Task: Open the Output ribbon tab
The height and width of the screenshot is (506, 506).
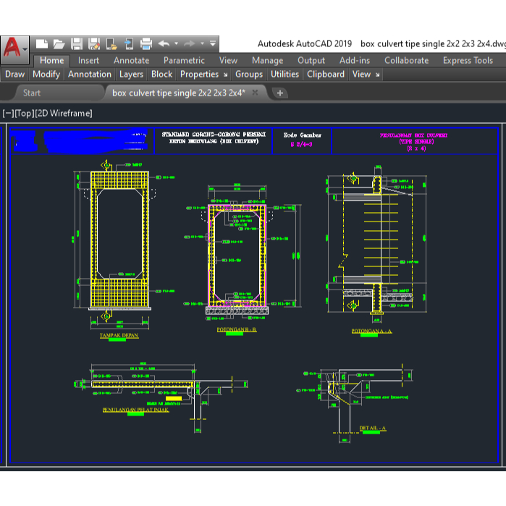Action: coord(311,61)
